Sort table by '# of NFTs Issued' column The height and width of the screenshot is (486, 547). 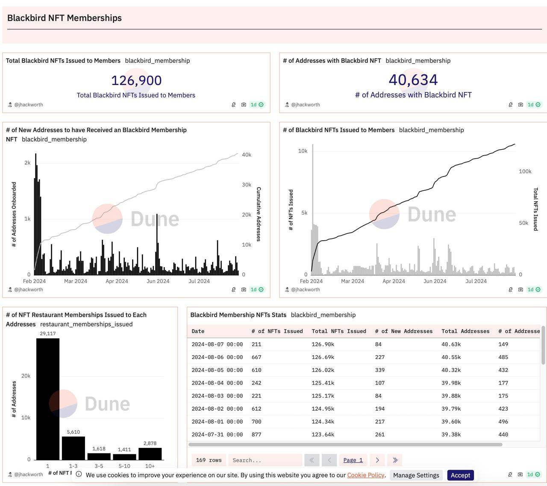pyautogui.click(x=277, y=331)
